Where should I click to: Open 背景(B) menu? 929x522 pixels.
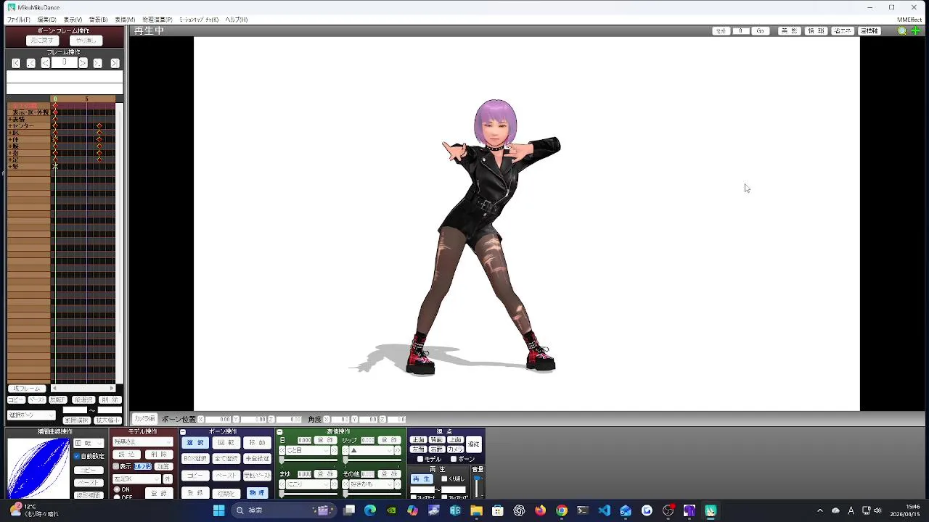tap(98, 20)
